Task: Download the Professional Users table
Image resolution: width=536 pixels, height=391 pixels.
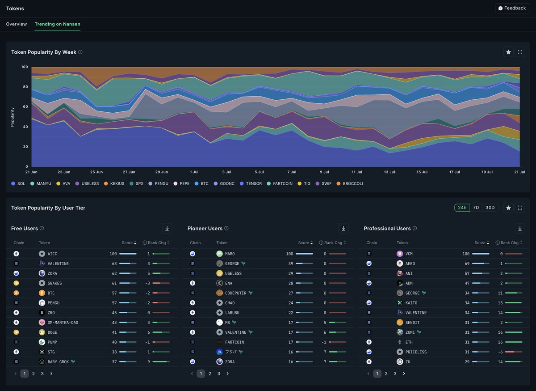Action: tap(520, 228)
